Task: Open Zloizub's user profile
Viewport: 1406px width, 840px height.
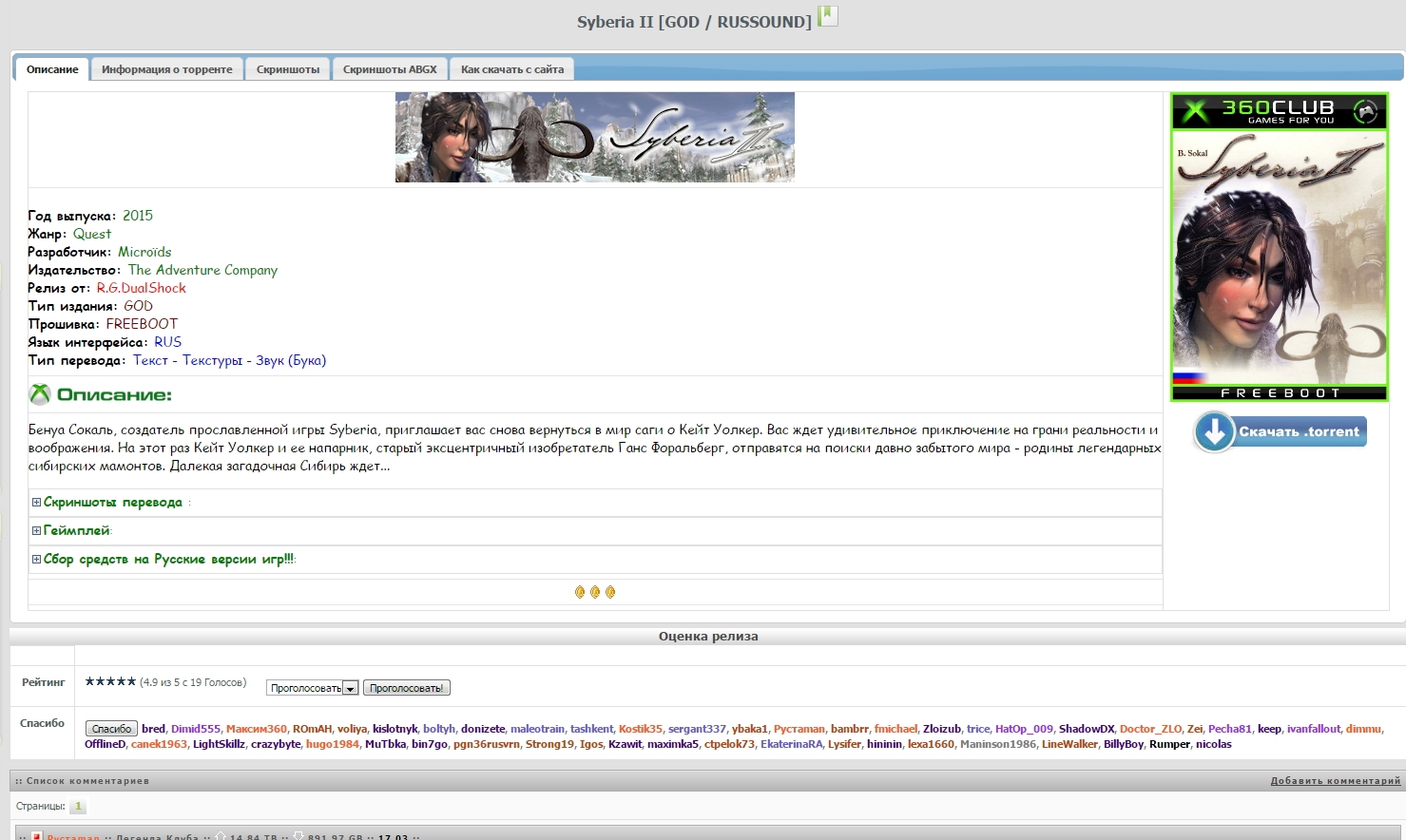Action: [942, 729]
